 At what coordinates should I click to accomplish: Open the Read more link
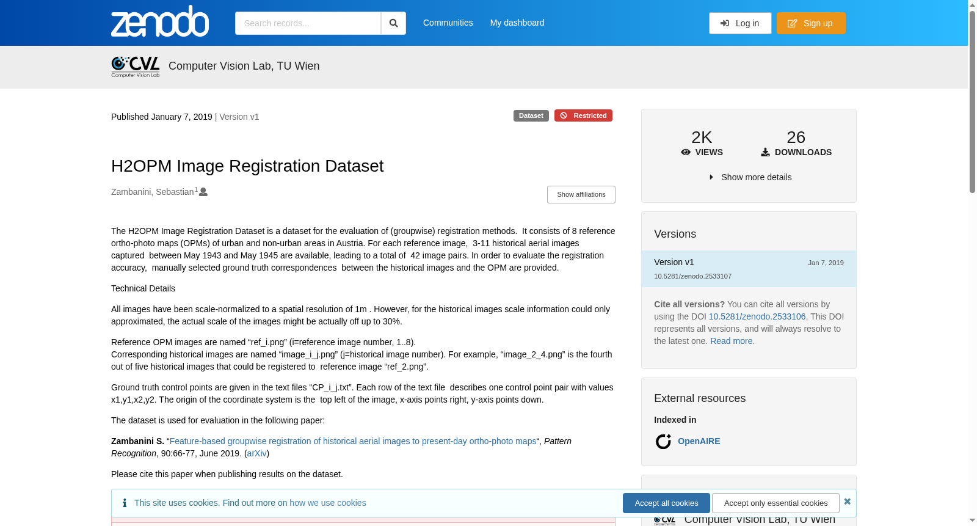[x=732, y=341]
